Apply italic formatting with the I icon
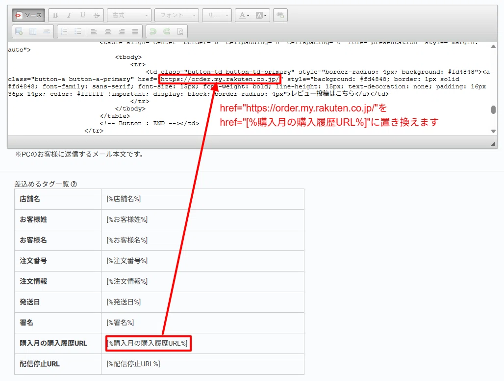The width and height of the screenshot is (504, 381). 69,15
